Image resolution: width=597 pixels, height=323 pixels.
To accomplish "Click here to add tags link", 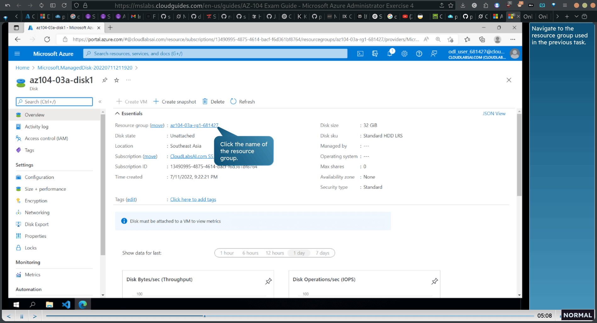I will [x=193, y=199].
